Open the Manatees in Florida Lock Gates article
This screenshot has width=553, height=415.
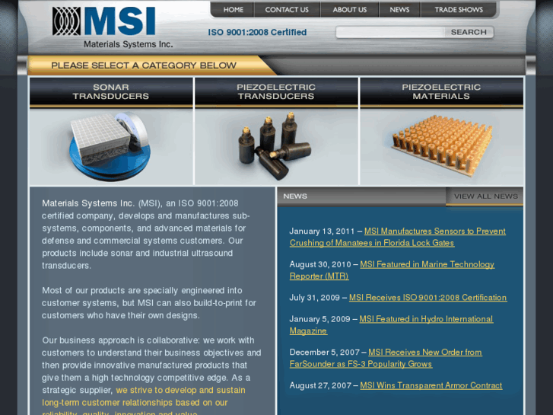click(398, 237)
